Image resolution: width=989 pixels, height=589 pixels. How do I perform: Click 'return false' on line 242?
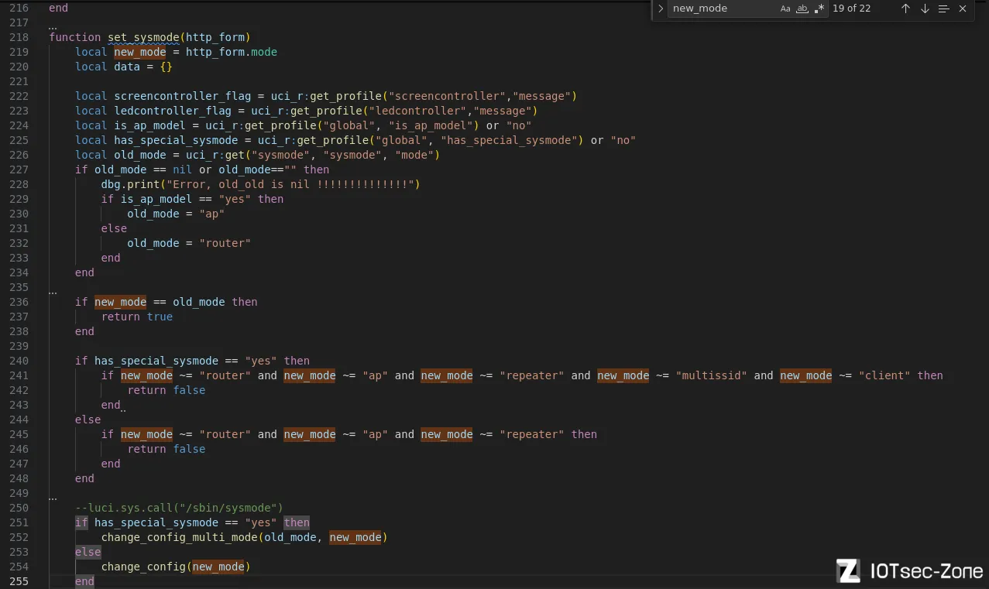pos(167,390)
